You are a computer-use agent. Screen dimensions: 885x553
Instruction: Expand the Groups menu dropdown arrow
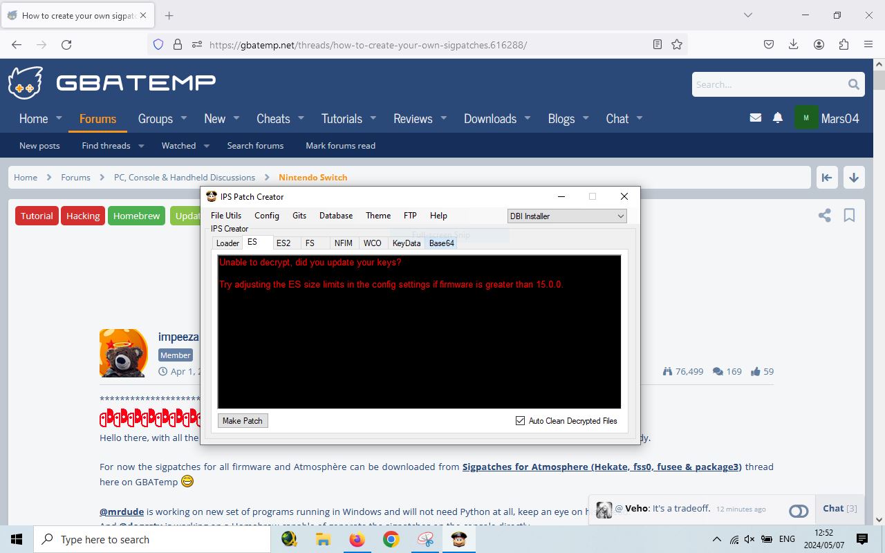click(x=184, y=118)
